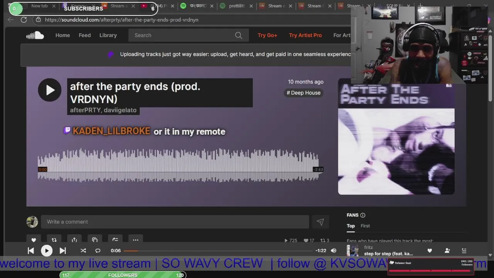Click the 3 reposts count
494x278 pixels.
325,241
